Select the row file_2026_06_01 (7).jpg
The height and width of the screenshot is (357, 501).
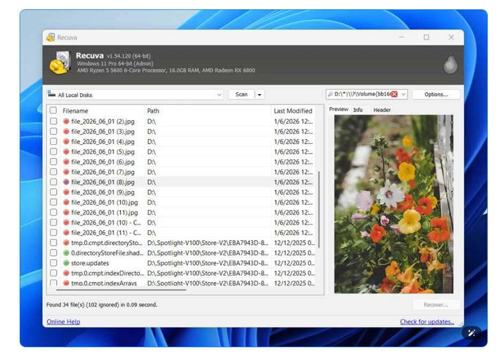pos(181,172)
